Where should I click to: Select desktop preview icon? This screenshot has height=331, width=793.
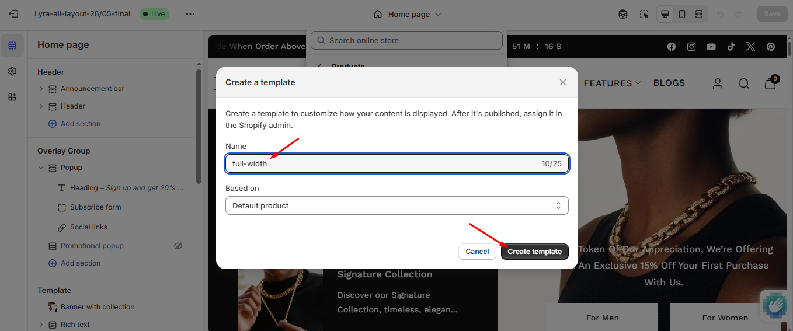click(665, 14)
